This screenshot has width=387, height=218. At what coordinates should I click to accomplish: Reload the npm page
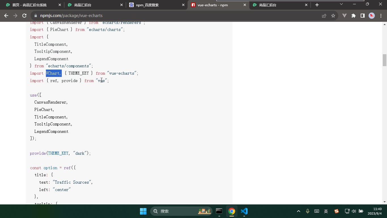tap(24, 16)
